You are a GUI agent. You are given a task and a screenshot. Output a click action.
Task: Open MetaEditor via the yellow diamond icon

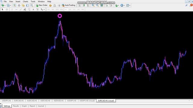[50, 5]
